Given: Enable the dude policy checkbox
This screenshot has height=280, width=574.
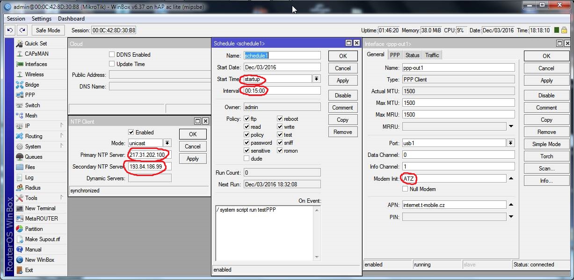Looking at the screenshot, I should click(247, 159).
